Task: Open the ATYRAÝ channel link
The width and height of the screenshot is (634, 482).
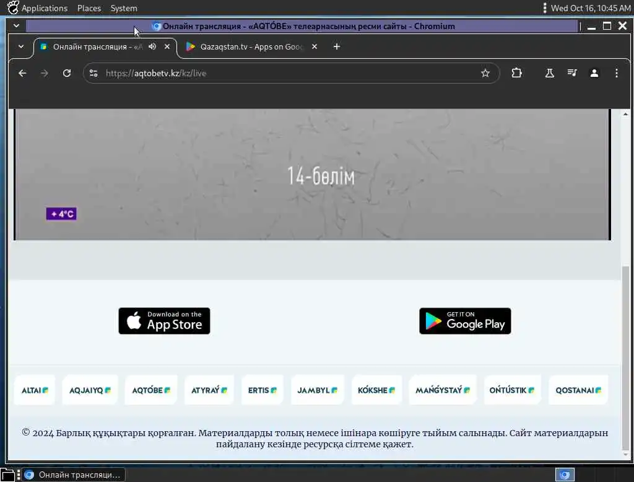Action: coord(209,390)
